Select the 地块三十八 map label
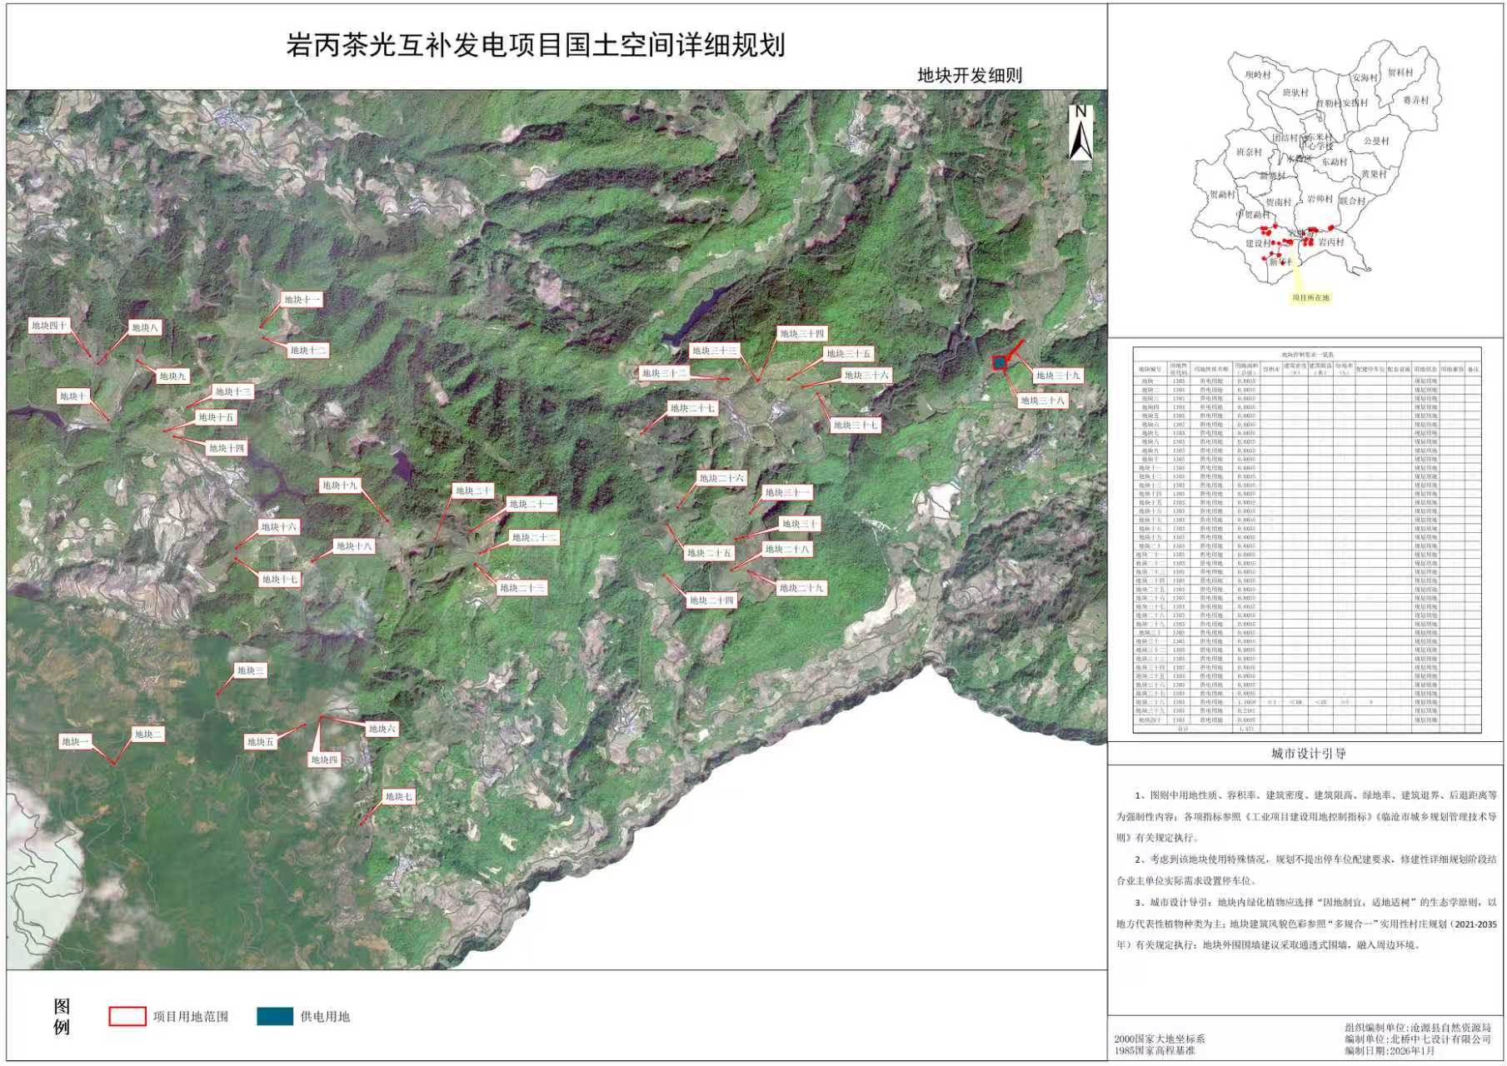This screenshot has height=1066, width=1507. pos(1042,401)
